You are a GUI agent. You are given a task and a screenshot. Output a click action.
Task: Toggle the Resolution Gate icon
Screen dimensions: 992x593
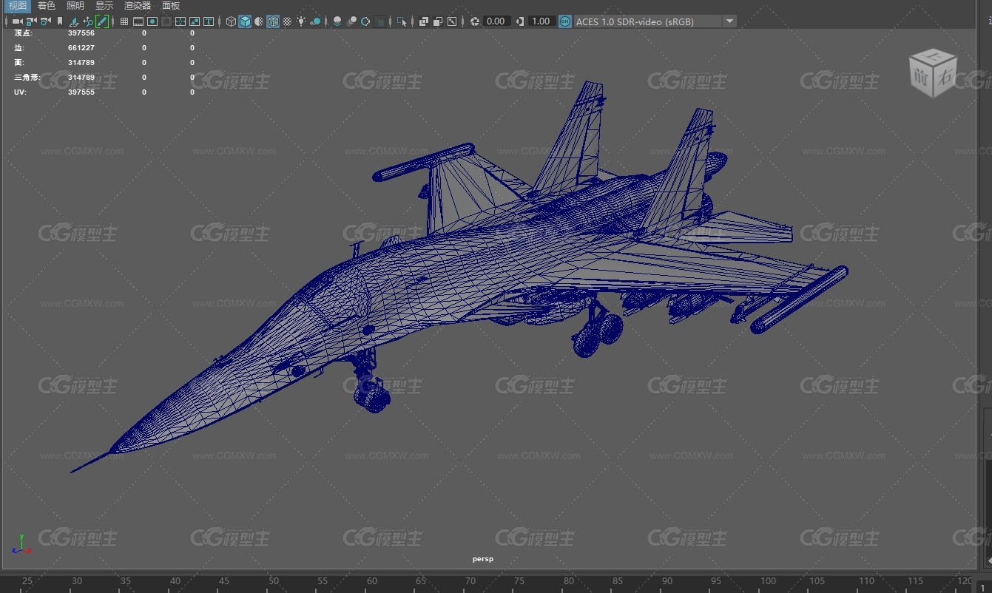[x=152, y=21]
